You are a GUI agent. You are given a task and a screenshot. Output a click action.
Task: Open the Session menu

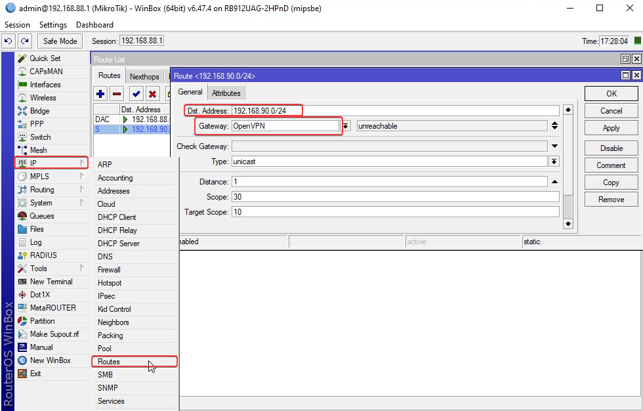click(x=17, y=24)
